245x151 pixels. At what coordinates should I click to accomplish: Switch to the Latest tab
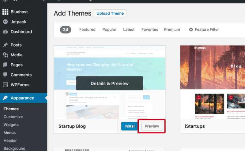pos(129,30)
